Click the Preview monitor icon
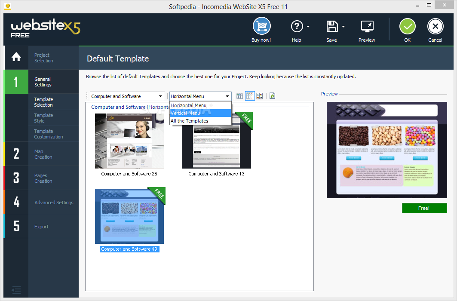This screenshot has width=457, height=301. pos(367,27)
